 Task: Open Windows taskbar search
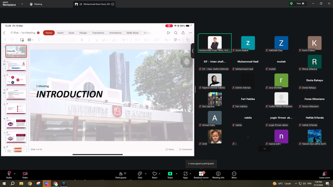point(12,183)
